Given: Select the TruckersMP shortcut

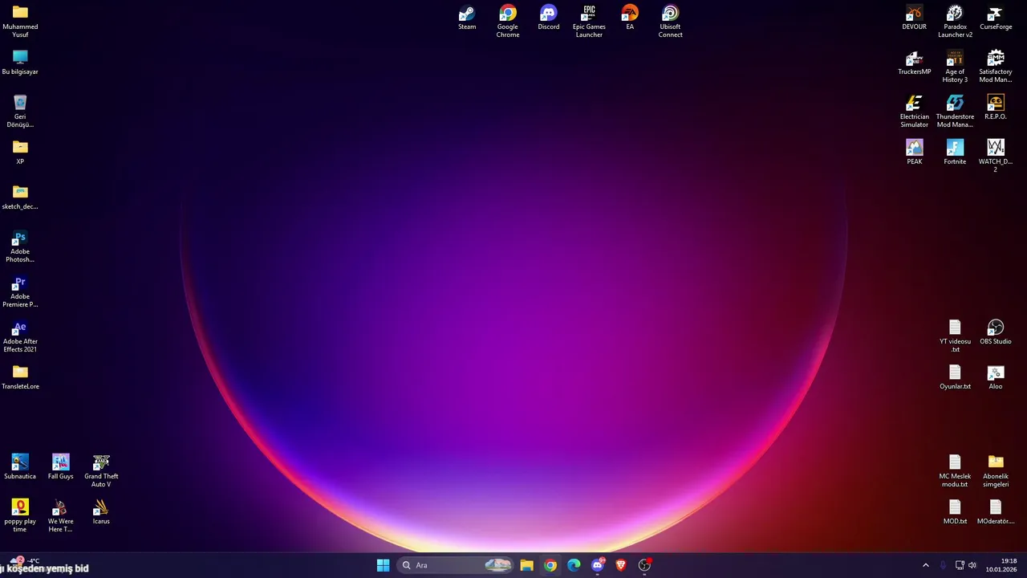Looking at the screenshot, I should (914, 63).
